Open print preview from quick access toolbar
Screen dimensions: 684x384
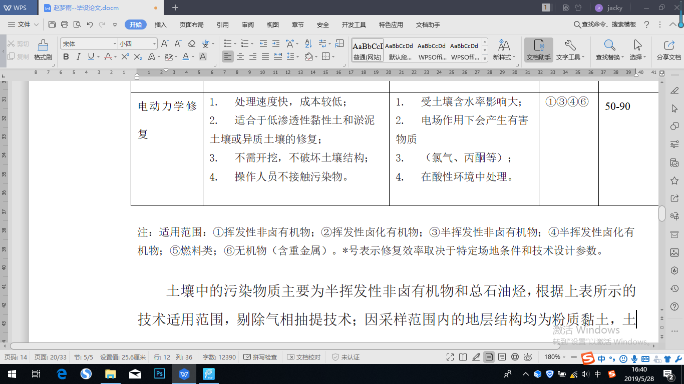coord(77,24)
